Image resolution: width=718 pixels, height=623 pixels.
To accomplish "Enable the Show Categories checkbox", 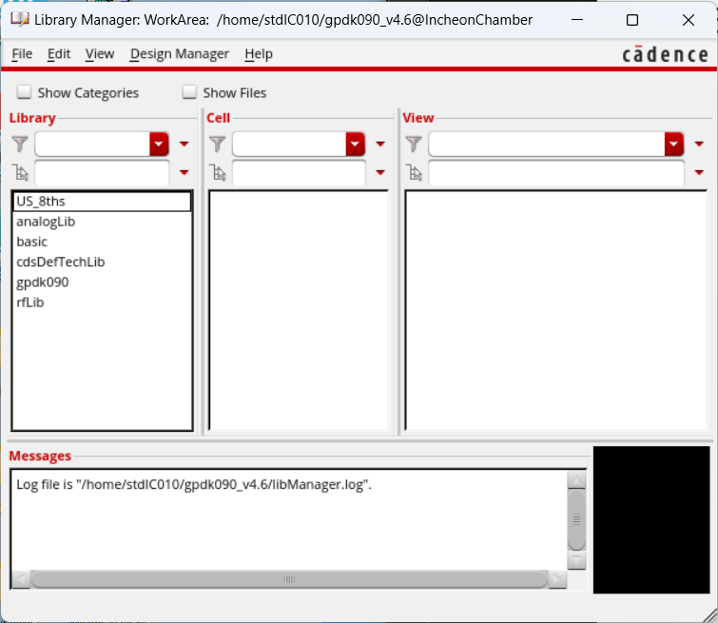I will click(x=24, y=92).
